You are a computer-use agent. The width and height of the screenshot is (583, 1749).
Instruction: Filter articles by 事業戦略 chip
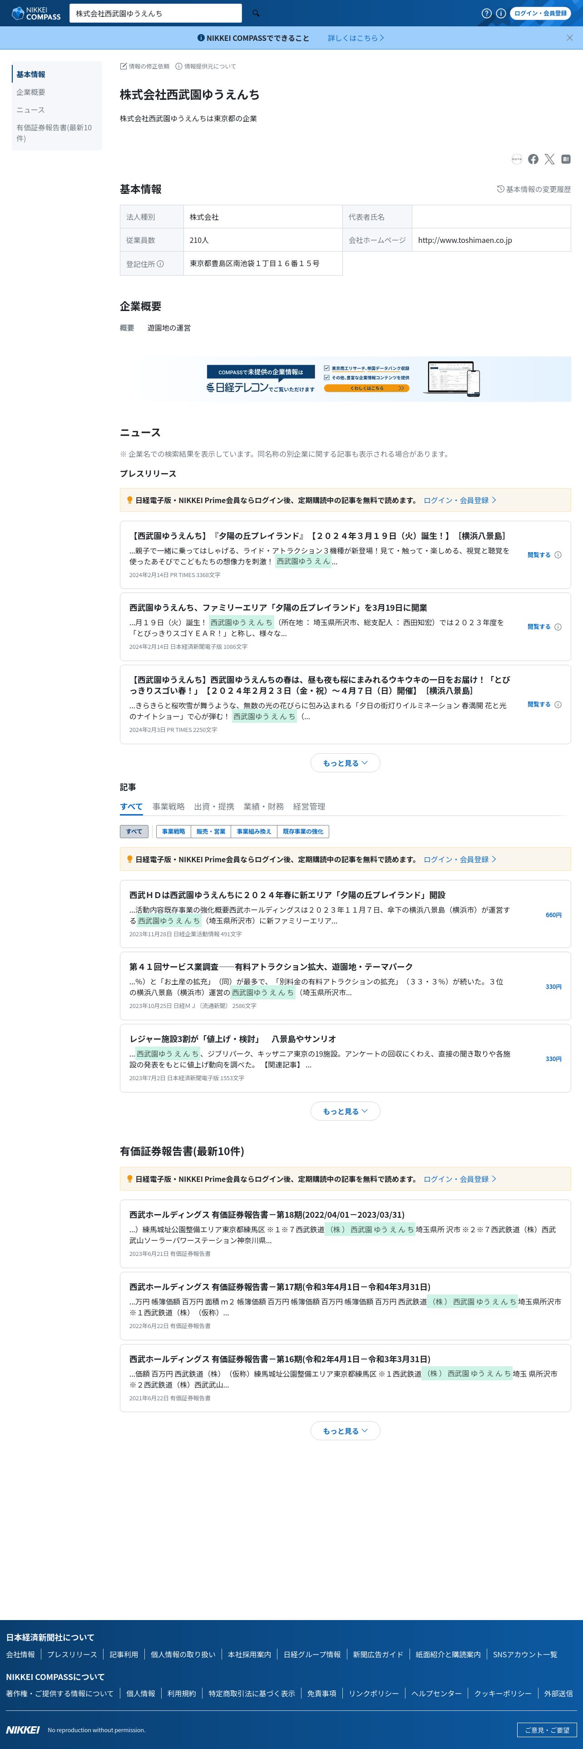[x=173, y=832]
